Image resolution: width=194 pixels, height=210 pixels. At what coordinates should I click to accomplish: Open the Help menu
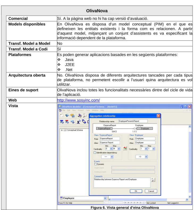pyautogui.click(x=102, y=110)
